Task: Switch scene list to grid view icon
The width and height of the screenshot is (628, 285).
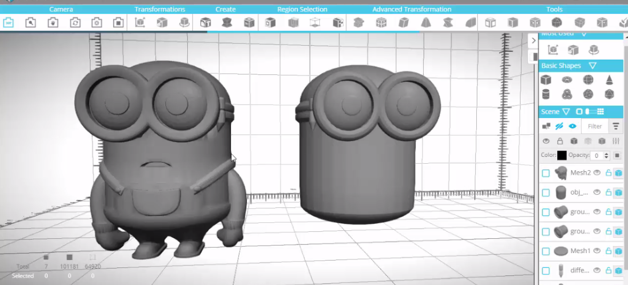Action: pos(600,112)
